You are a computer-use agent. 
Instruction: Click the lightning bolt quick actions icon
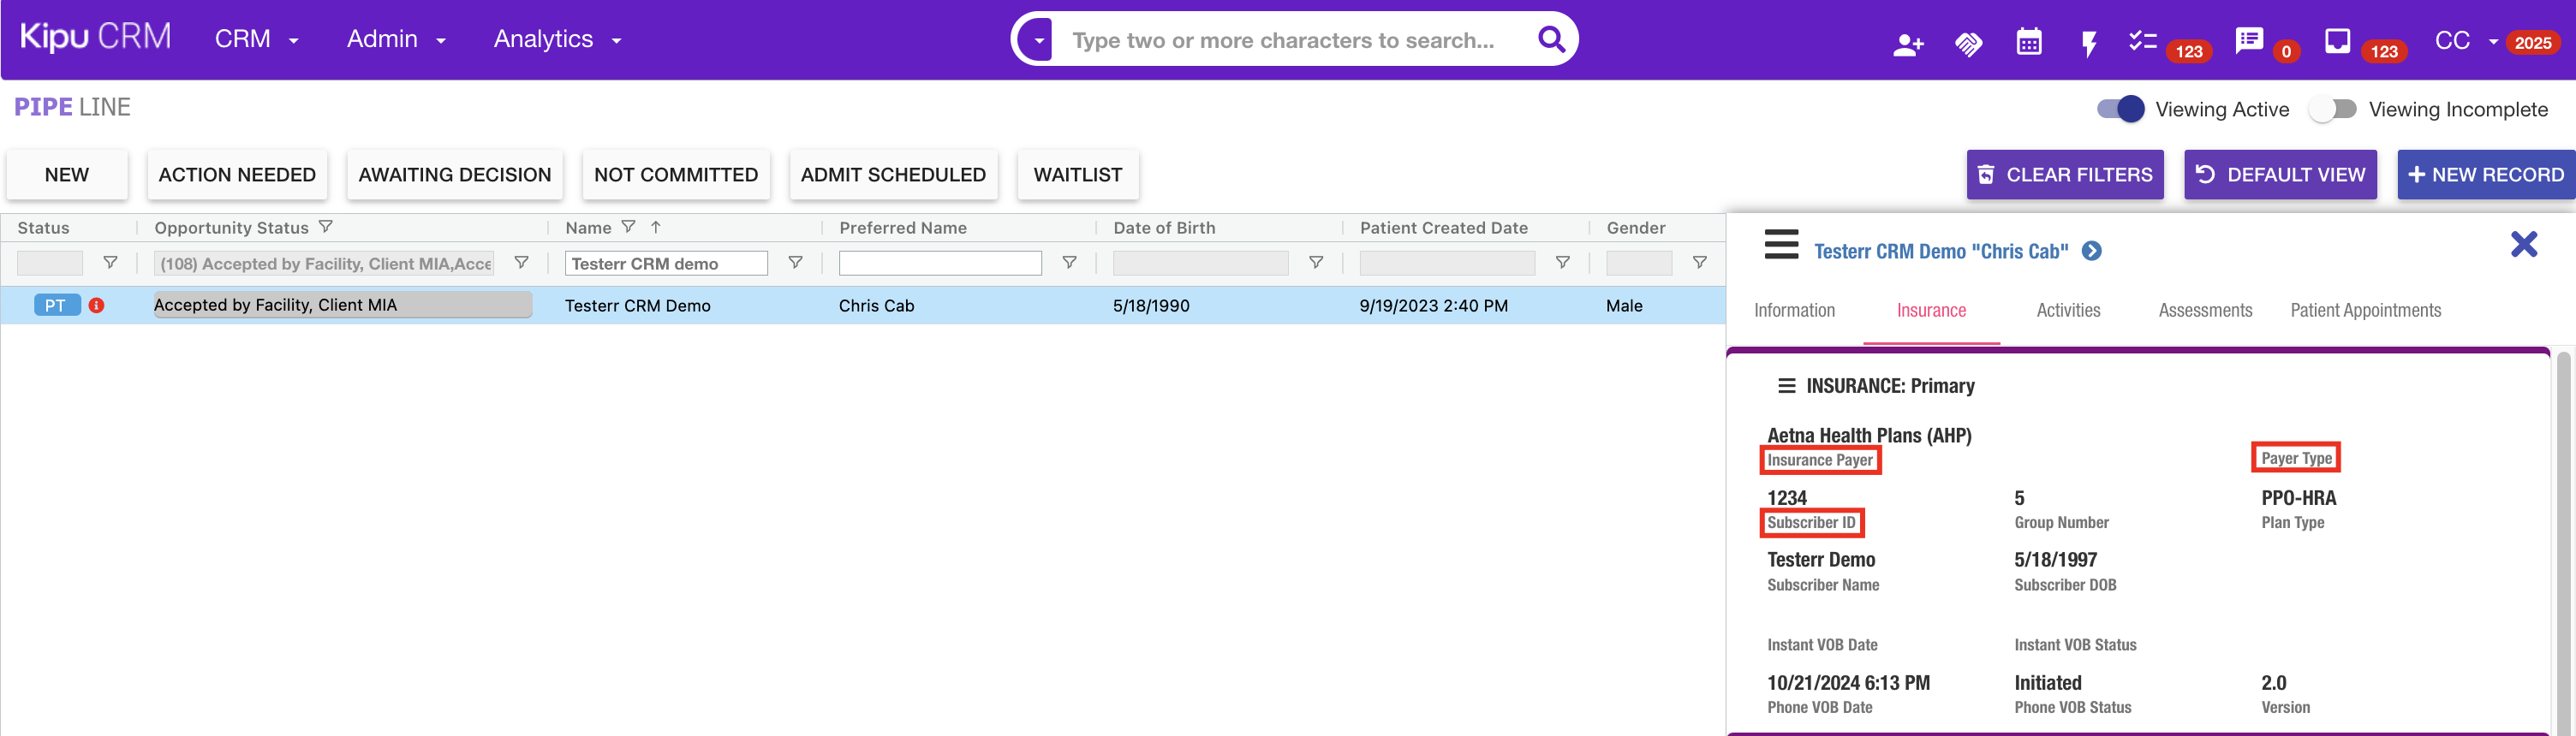(2088, 44)
